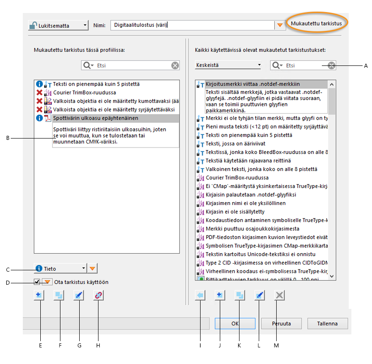Open the orange arrow menu beside the name field
The width and height of the screenshot is (372, 364).
click(280, 25)
